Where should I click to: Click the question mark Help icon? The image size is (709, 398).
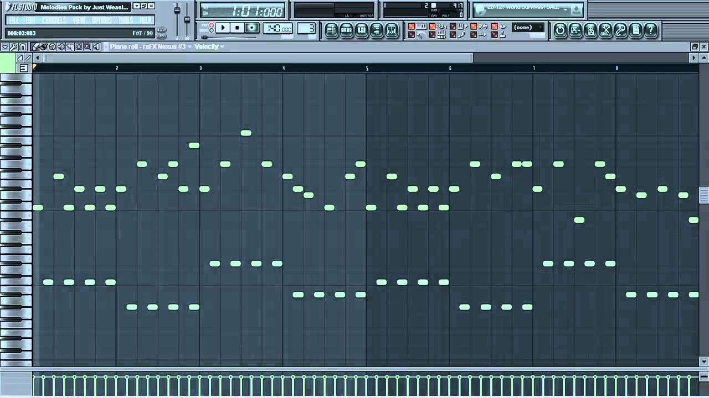tap(651, 30)
